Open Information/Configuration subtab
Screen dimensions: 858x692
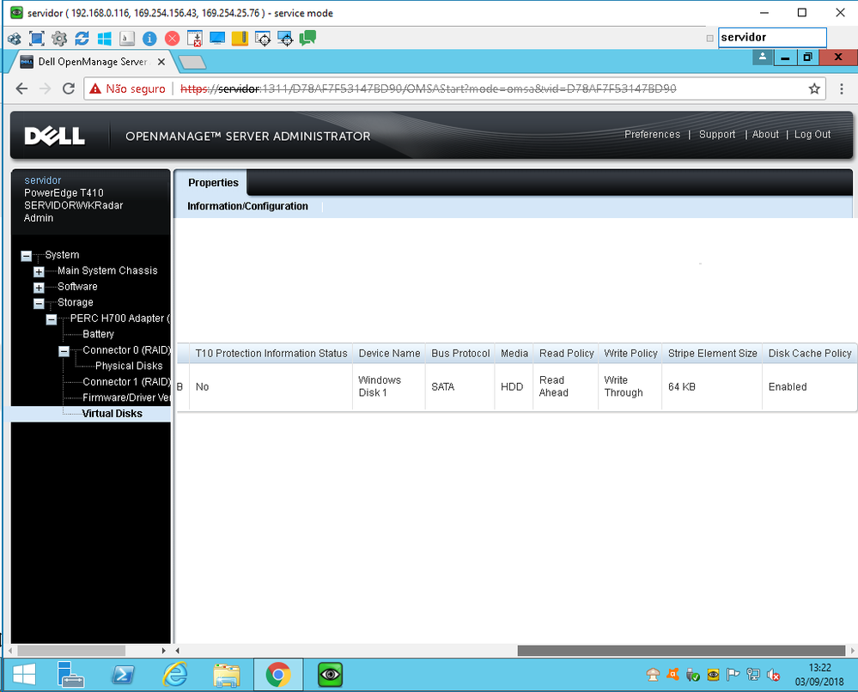pos(247,206)
